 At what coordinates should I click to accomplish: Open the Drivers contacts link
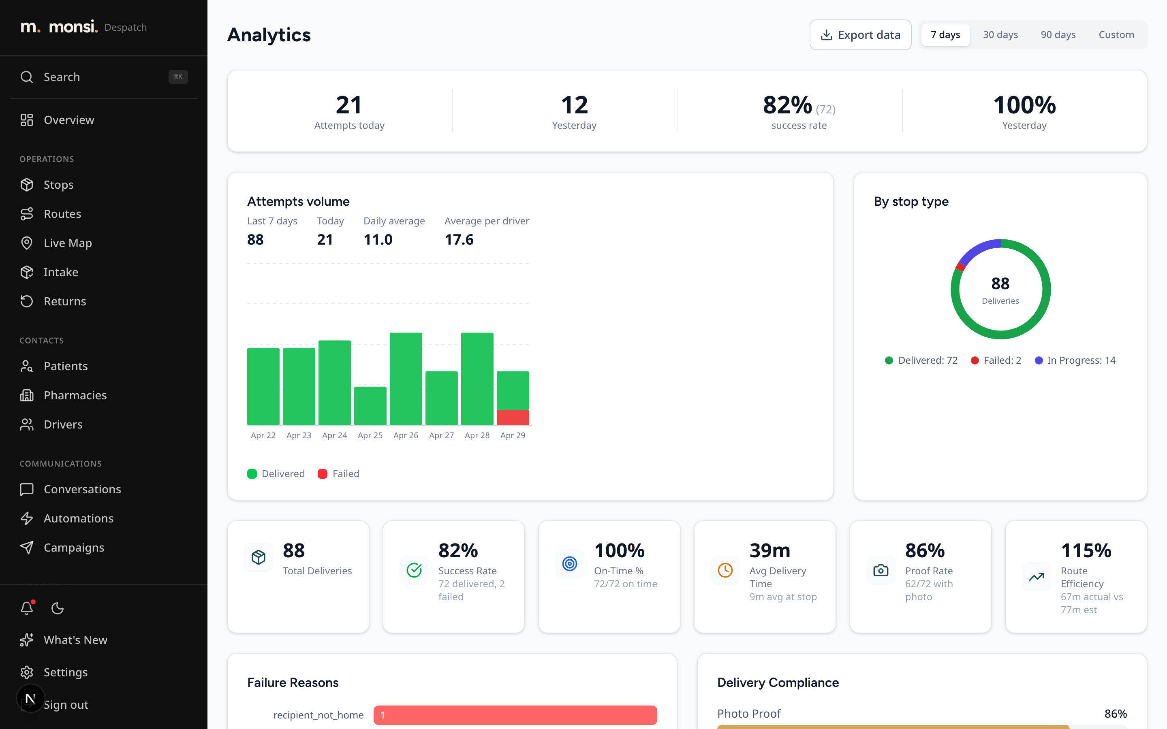coord(104,424)
